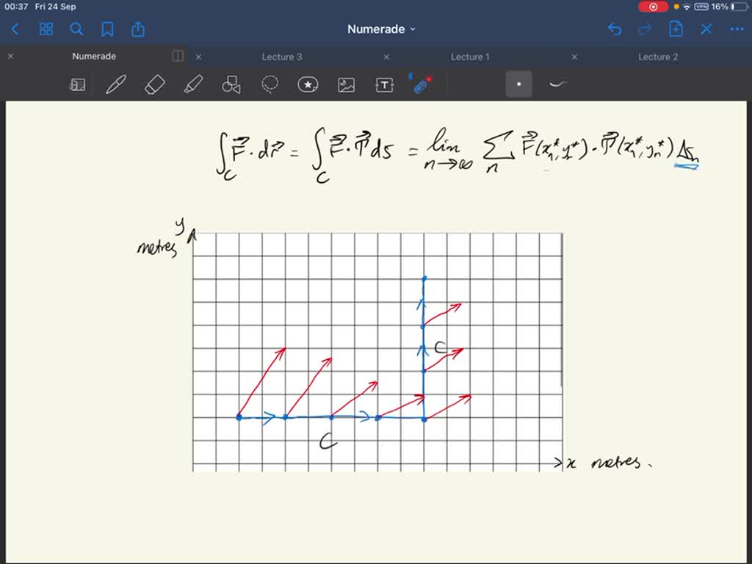Select the Eraser tool
752x564 pixels.
click(x=153, y=84)
